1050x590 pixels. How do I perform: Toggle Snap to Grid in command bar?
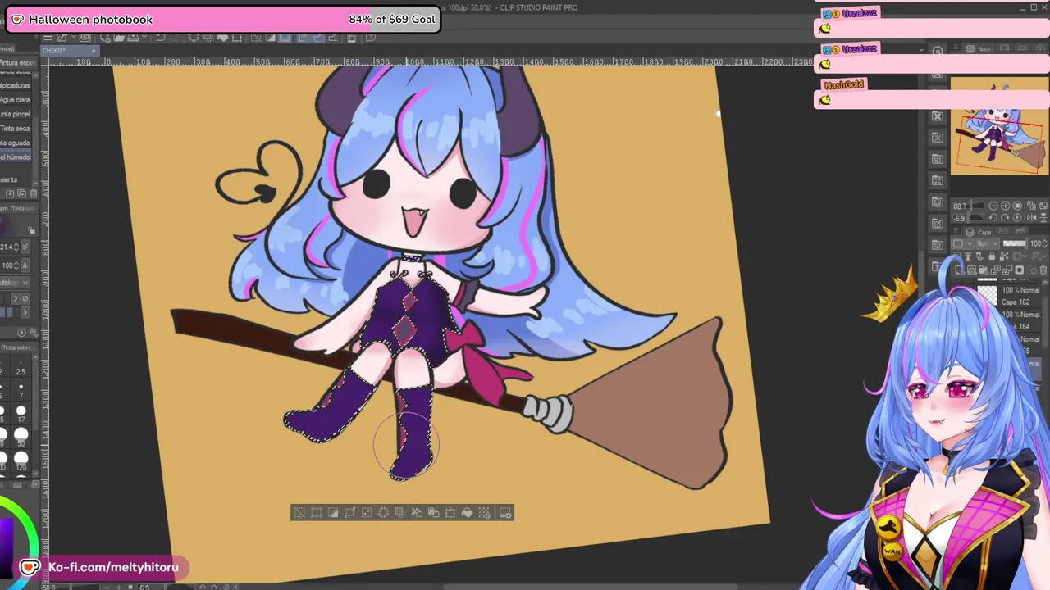click(x=332, y=38)
